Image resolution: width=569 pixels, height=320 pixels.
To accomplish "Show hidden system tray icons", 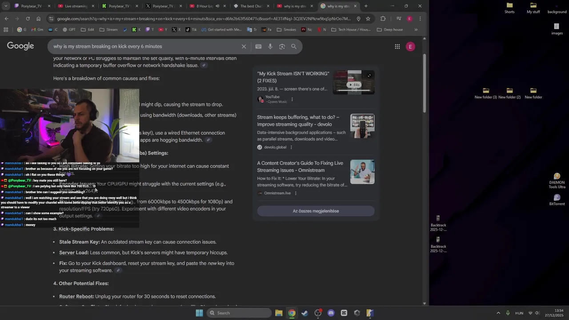I will tap(498, 313).
